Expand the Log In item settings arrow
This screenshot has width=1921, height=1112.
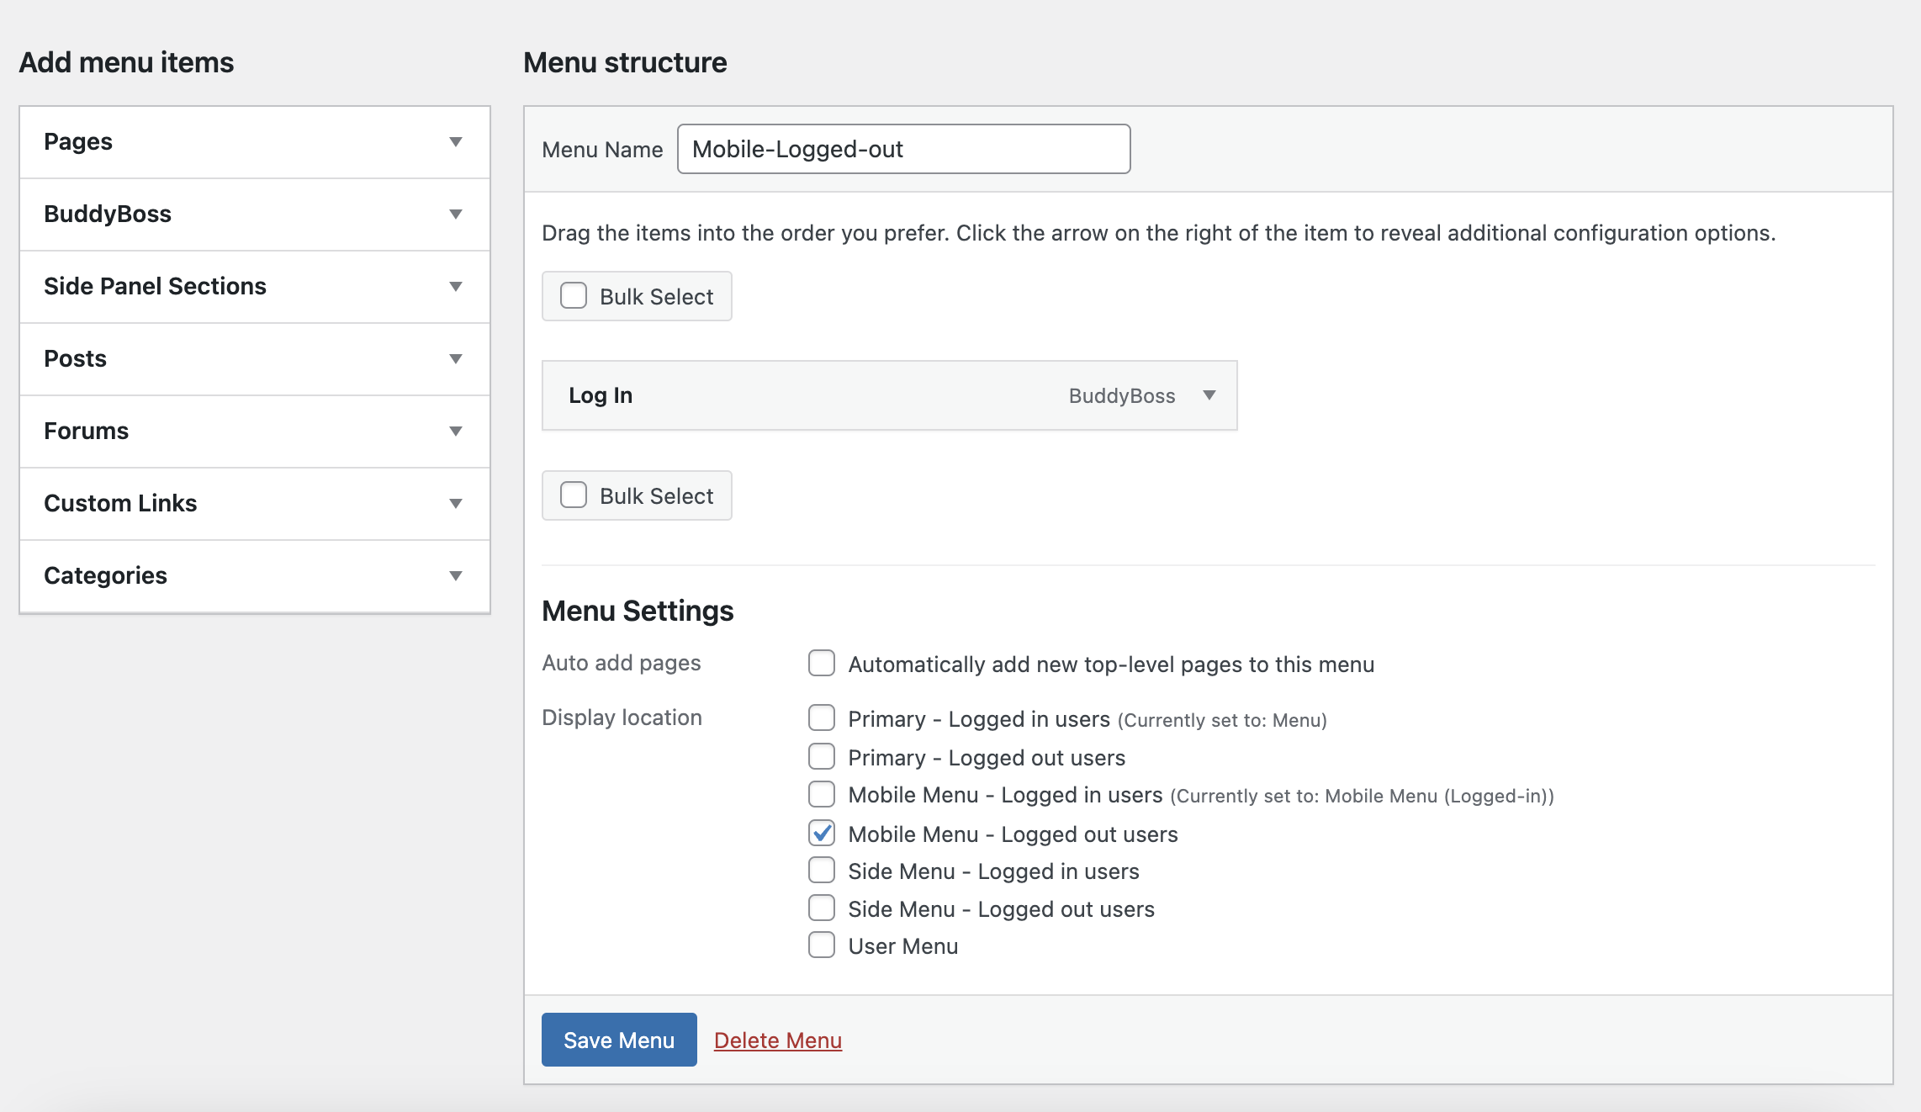point(1209,395)
